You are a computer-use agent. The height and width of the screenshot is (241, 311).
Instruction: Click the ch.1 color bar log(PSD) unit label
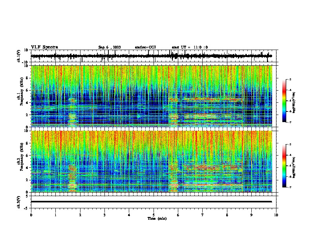pyautogui.click(x=294, y=103)
